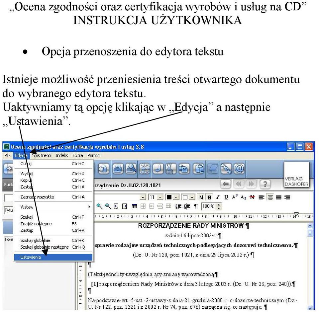Choose Cofnij from the Edycja menu
This screenshot has height=312, width=319.
(x=53, y=164)
